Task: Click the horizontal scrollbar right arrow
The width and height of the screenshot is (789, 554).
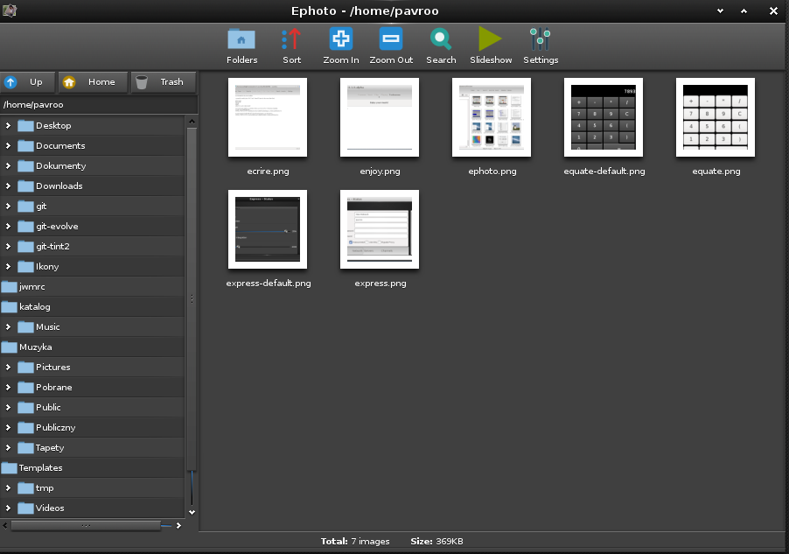Action: point(178,526)
